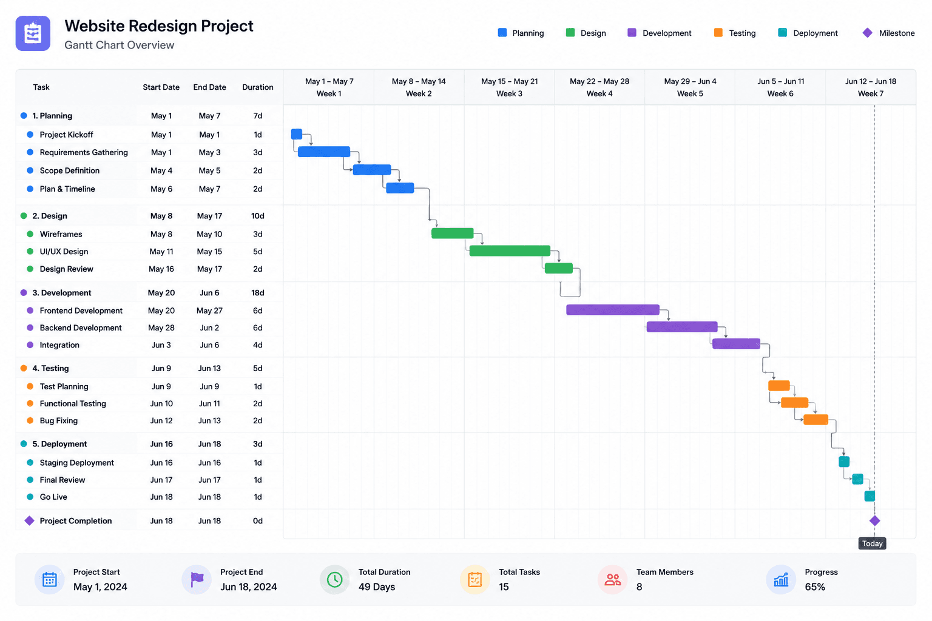The width and height of the screenshot is (932, 621).
Task: Click the Project Completion milestone diamond on chart
Action: (x=874, y=520)
